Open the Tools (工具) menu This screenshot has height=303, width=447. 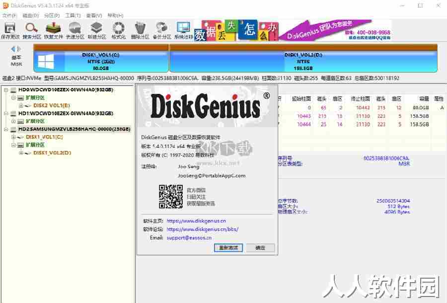73,15
